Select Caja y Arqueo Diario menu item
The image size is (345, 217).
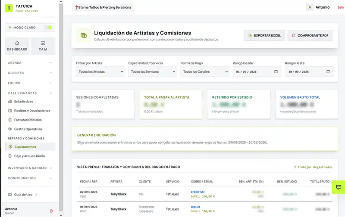(29, 156)
